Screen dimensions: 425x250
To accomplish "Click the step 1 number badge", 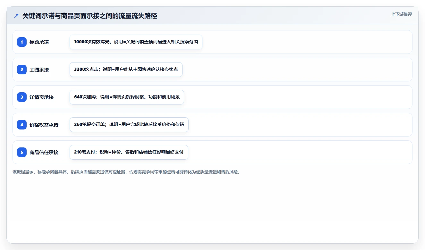I will click(22, 42).
